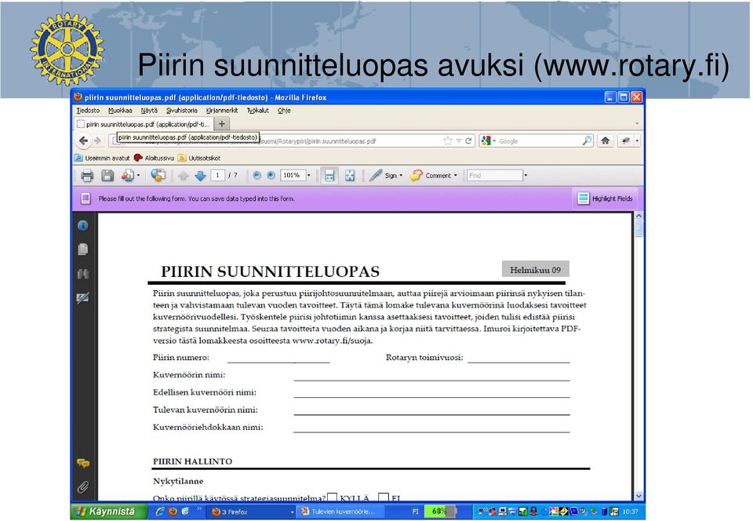Bookmark this page with the star
Viewport: 753px width, 521px height.
coord(448,140)
